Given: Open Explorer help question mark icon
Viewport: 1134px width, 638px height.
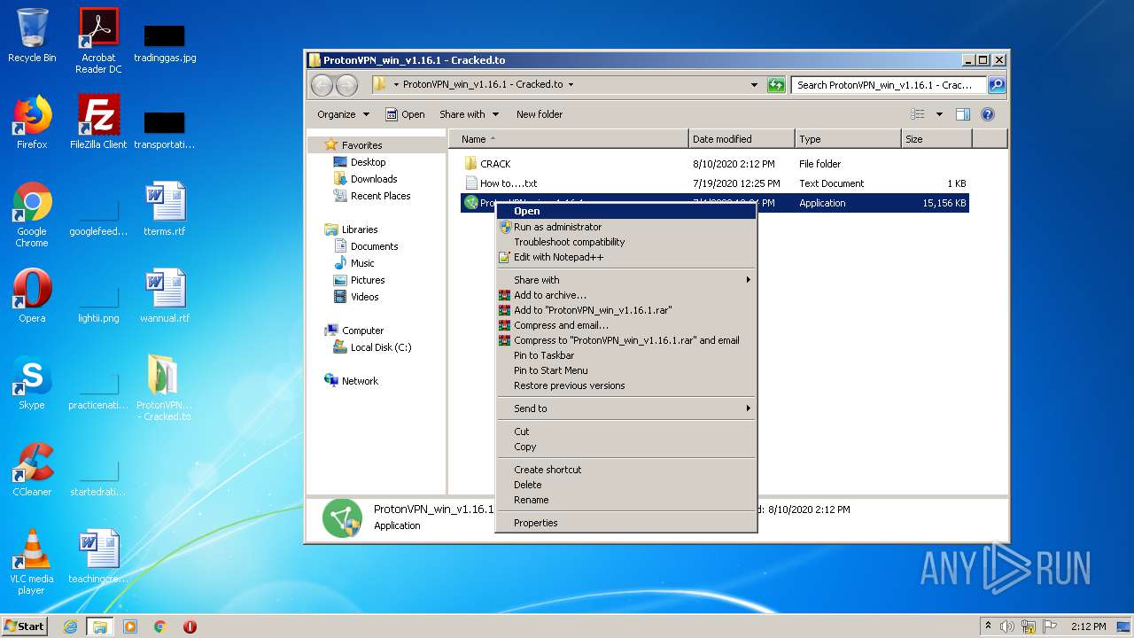Looking at the screenshot, I should point(988,114).
